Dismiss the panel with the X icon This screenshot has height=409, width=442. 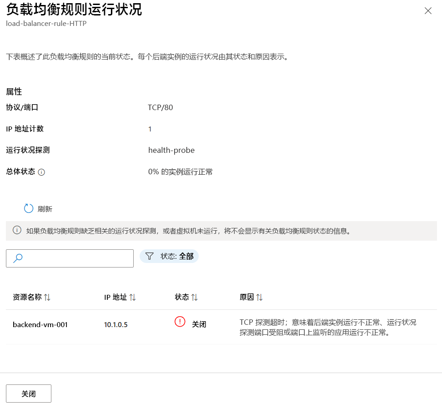pyautogui.click(x=428, y=10)
